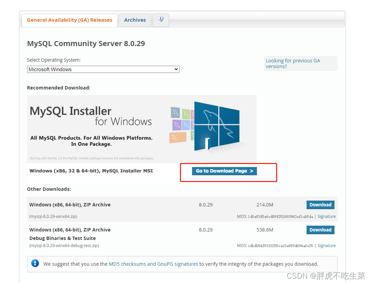This screenshot has width=370, height=283.
Task: Select the General Availability (GA) Releases tab
Action: (69, 20)
